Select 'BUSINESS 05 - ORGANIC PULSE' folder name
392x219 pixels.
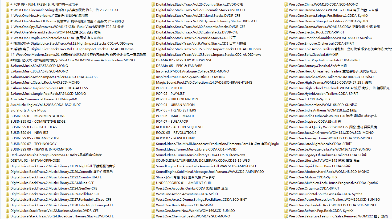point(35,138)
